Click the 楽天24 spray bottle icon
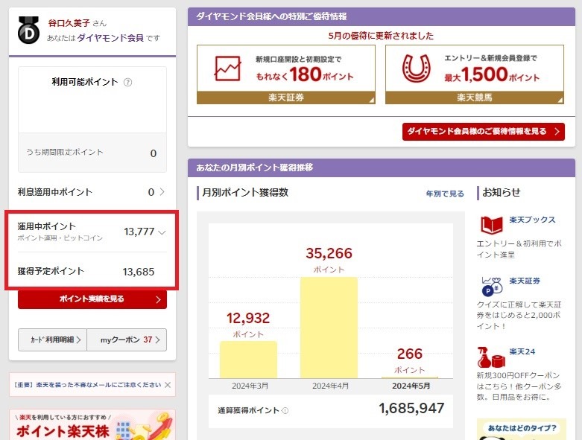The image size is (582, 440). click(x=491, y=357)
